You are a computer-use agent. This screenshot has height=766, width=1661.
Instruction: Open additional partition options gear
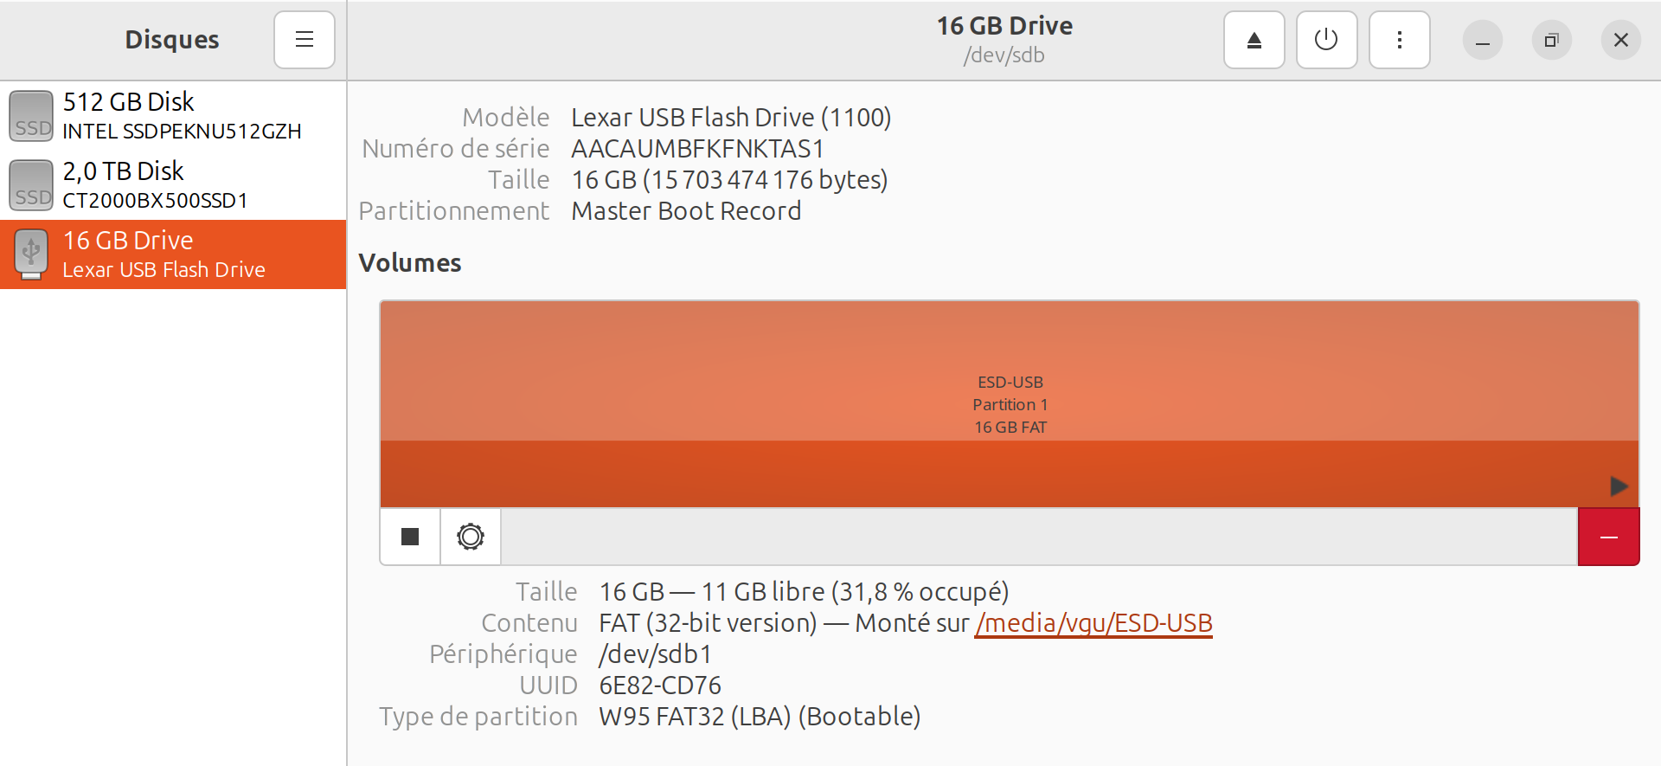(471, 537)
